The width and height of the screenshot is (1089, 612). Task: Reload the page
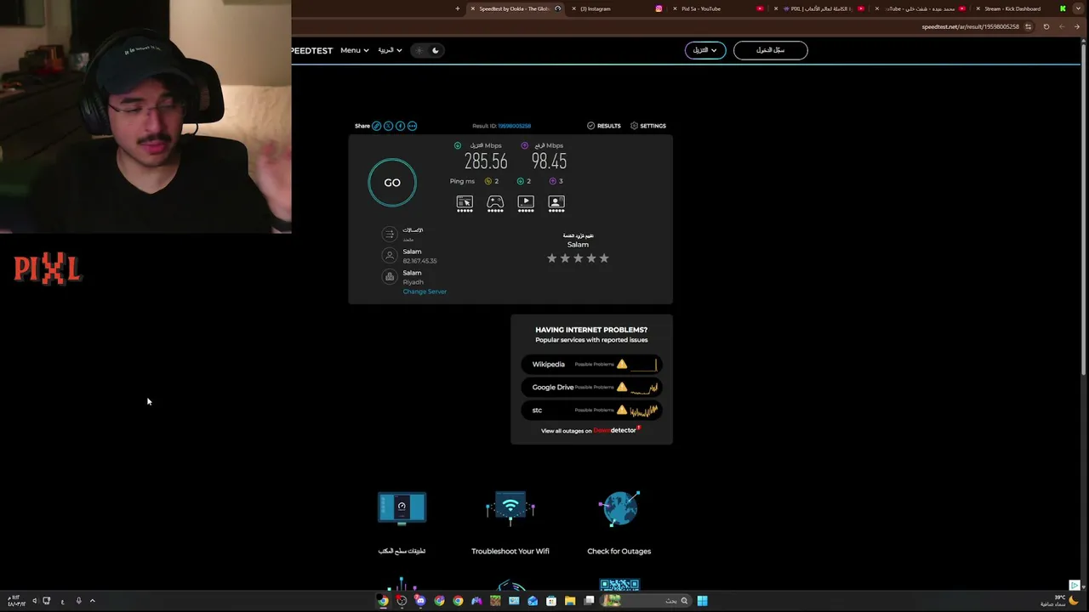(x=1046, y=26)
